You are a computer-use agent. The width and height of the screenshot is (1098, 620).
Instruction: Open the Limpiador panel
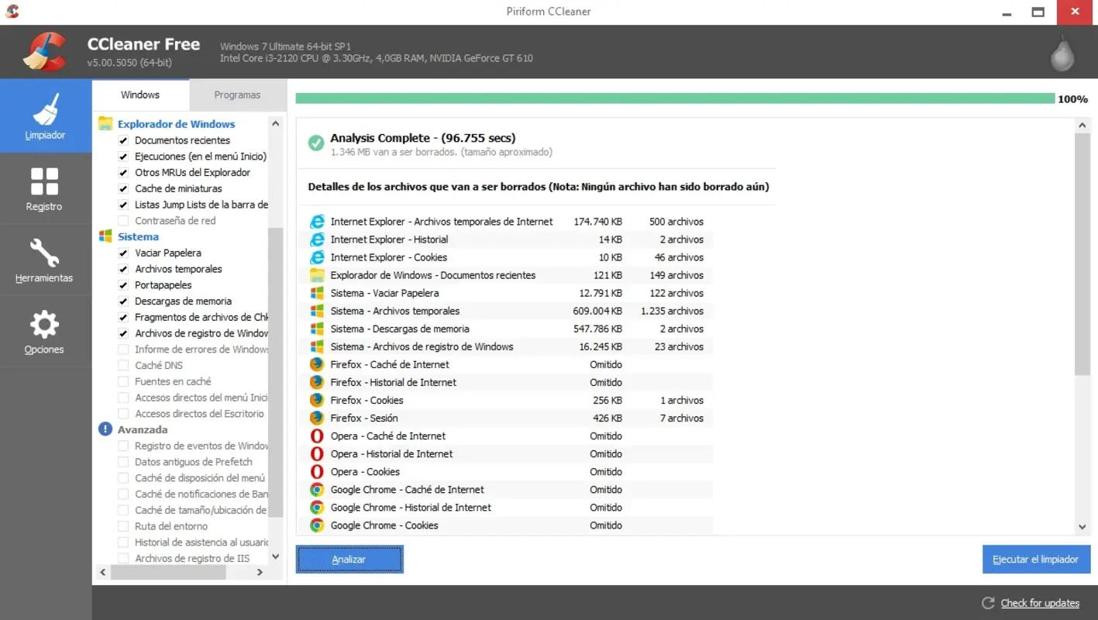coord(45,115)
